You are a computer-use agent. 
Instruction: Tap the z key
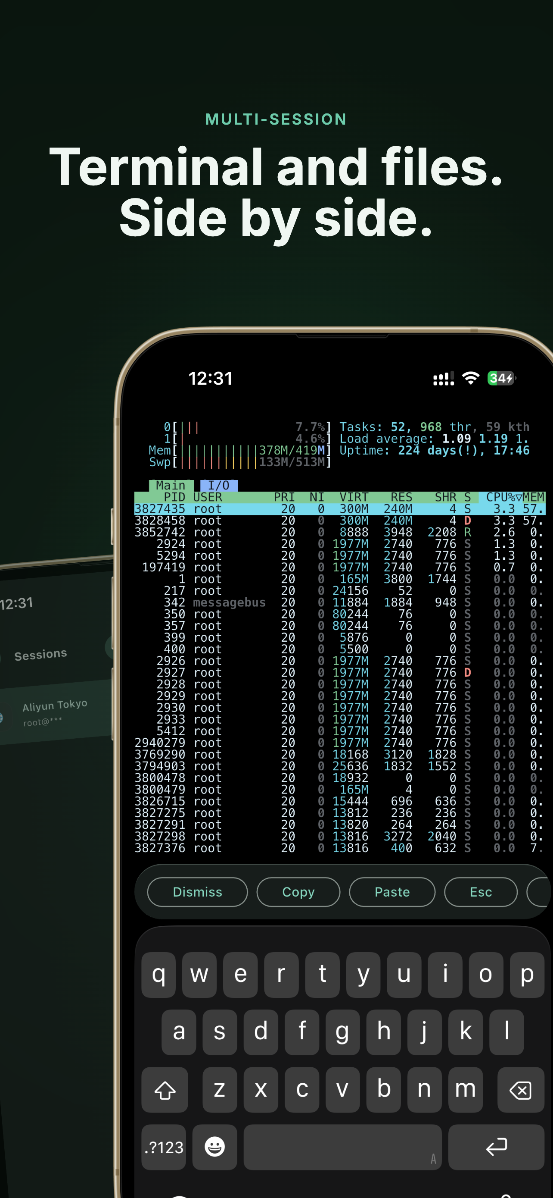pyautogui.click(x=220, y=1090)
